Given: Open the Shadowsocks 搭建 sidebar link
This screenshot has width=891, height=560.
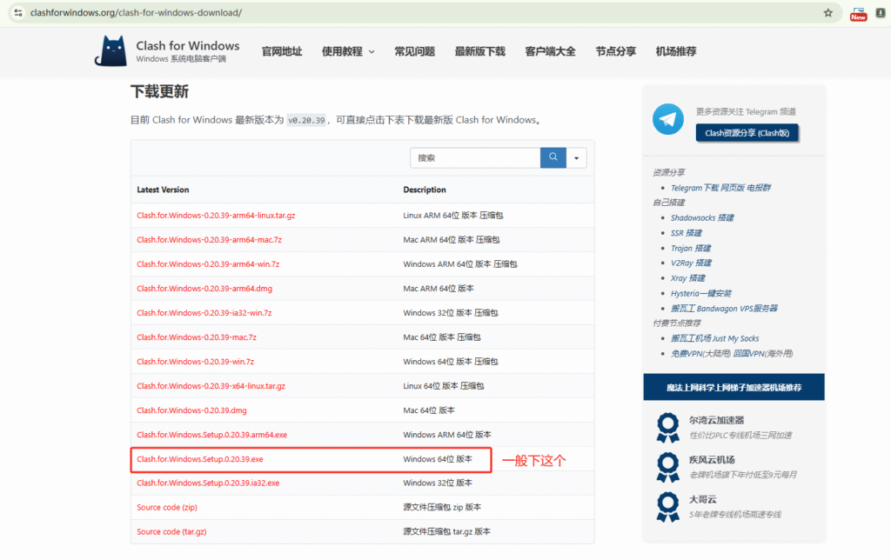Looking at the screenshot, I should pos(702,217).
